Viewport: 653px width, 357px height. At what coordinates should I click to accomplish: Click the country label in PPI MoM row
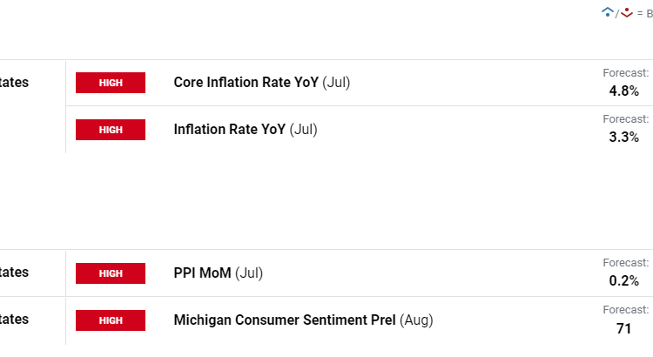[14, 273]
